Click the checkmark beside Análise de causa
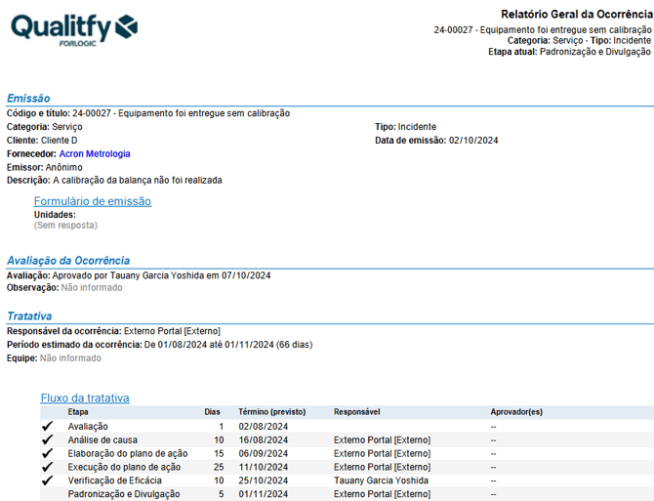Screen dimensions: 654x501 click(47, 440)
